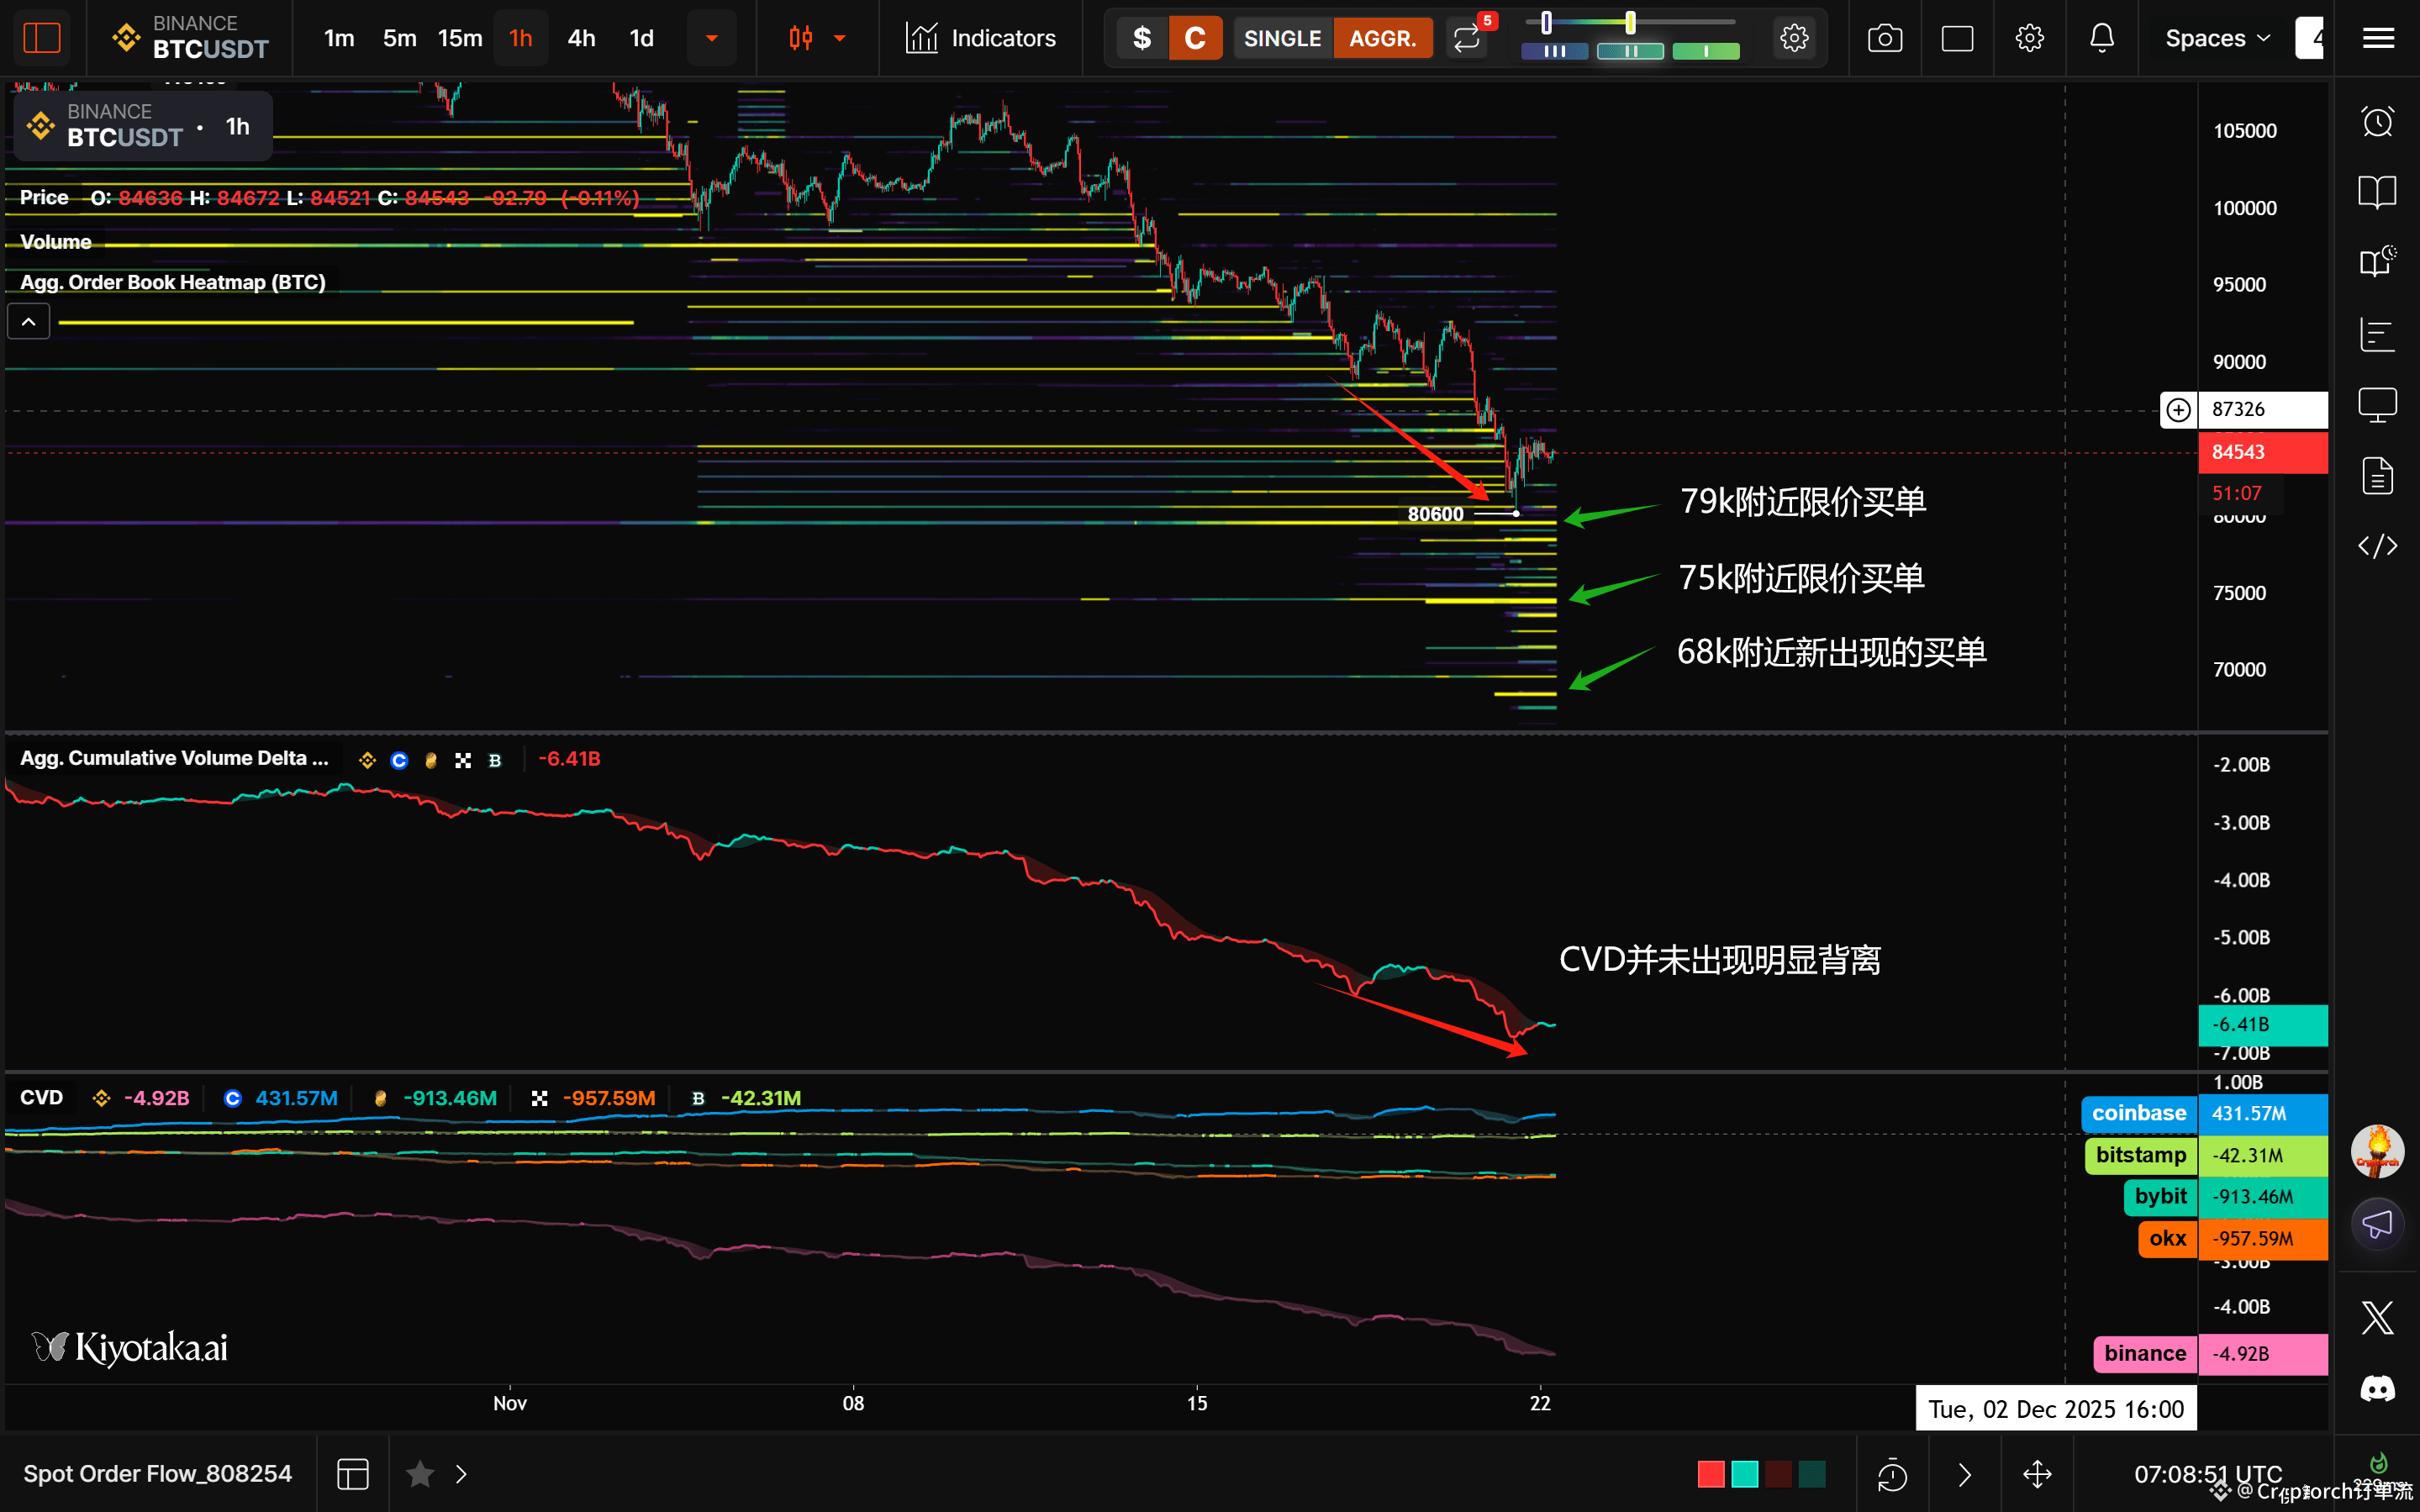Collapse the indicator legend chevron
Viewport: 2420px width, 1512px height.
(29, 322)
